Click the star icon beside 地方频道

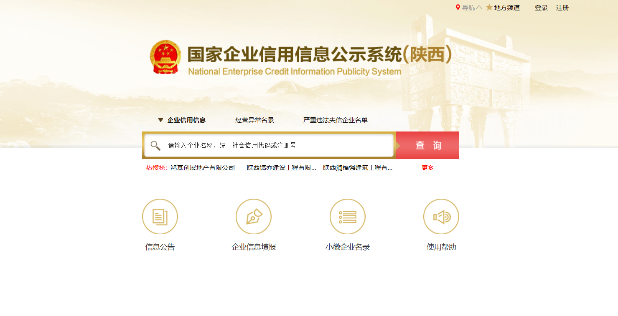[x=489, y=8]
